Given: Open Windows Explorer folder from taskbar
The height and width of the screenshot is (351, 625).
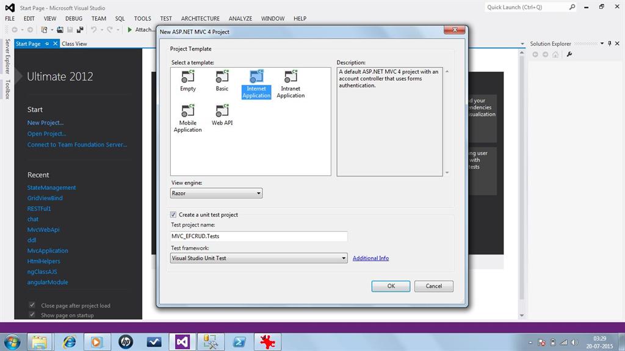Looking at the screenshot, I should pos(40,342).
